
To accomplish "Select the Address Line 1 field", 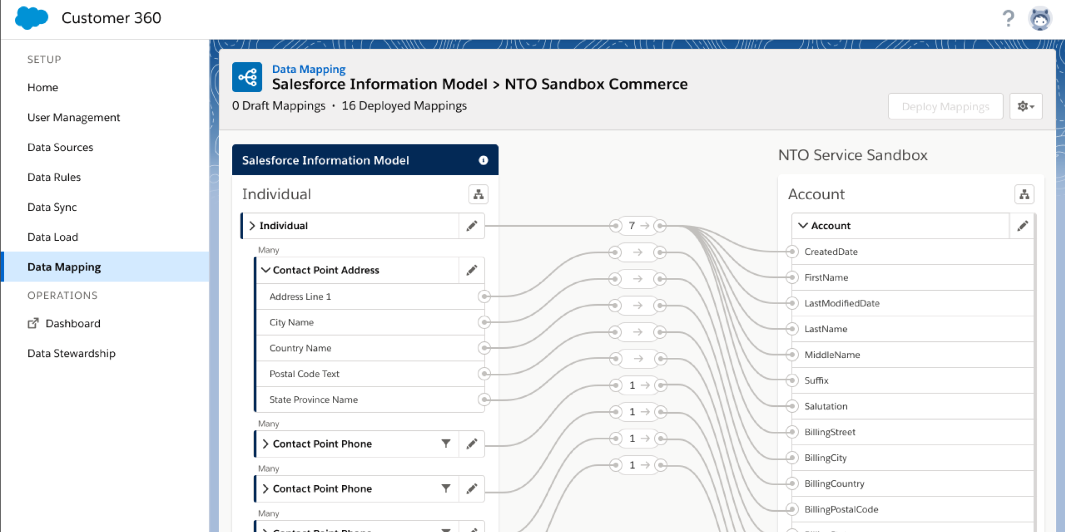I will click(x=370, y=297).
